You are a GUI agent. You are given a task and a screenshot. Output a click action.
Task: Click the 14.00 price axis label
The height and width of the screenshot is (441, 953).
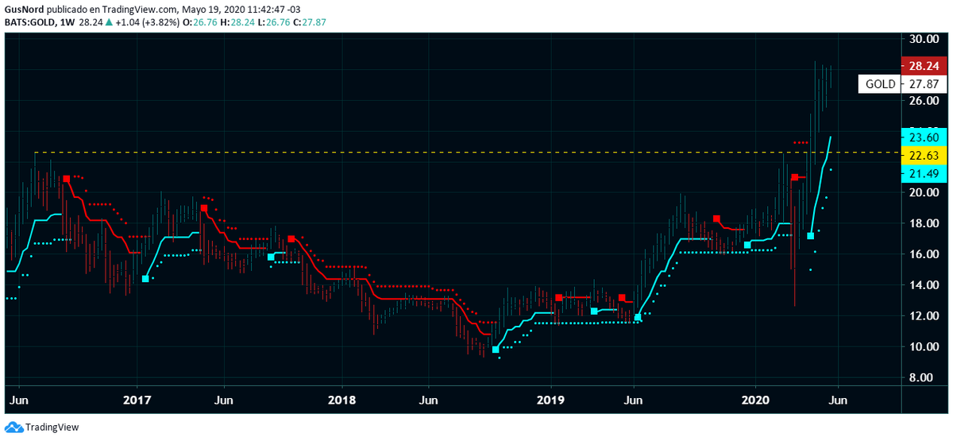coord(924,285)
